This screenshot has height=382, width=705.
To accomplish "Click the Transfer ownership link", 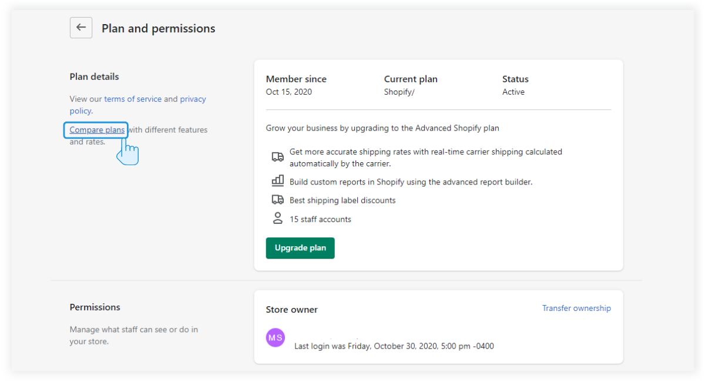I will pos(576,308).
